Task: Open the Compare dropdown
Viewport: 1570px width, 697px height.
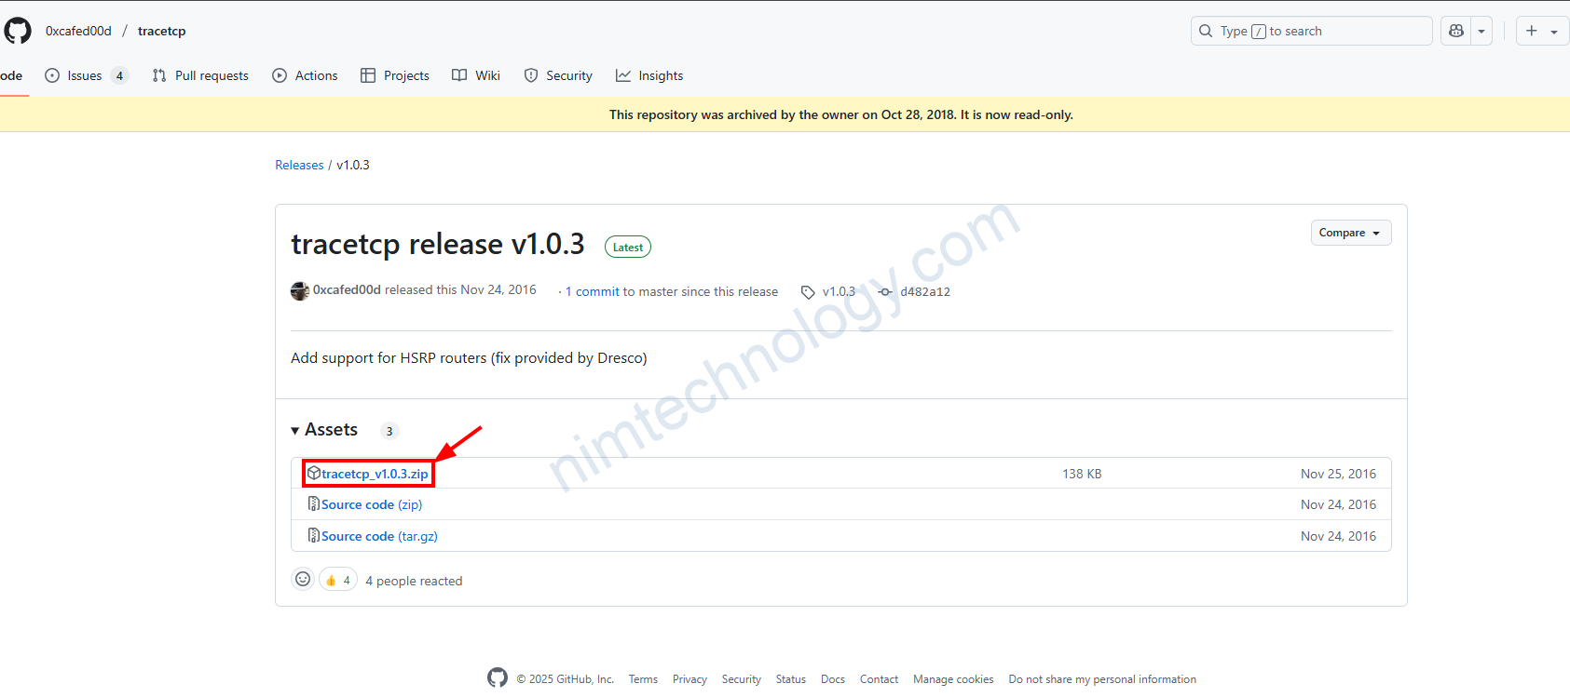Action: pyautogui.click(x=1350, y=233)
